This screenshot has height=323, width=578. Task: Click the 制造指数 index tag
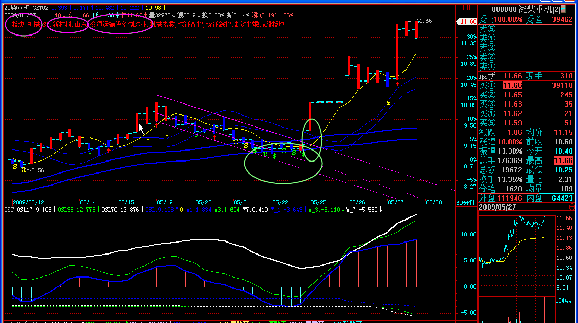247,25
